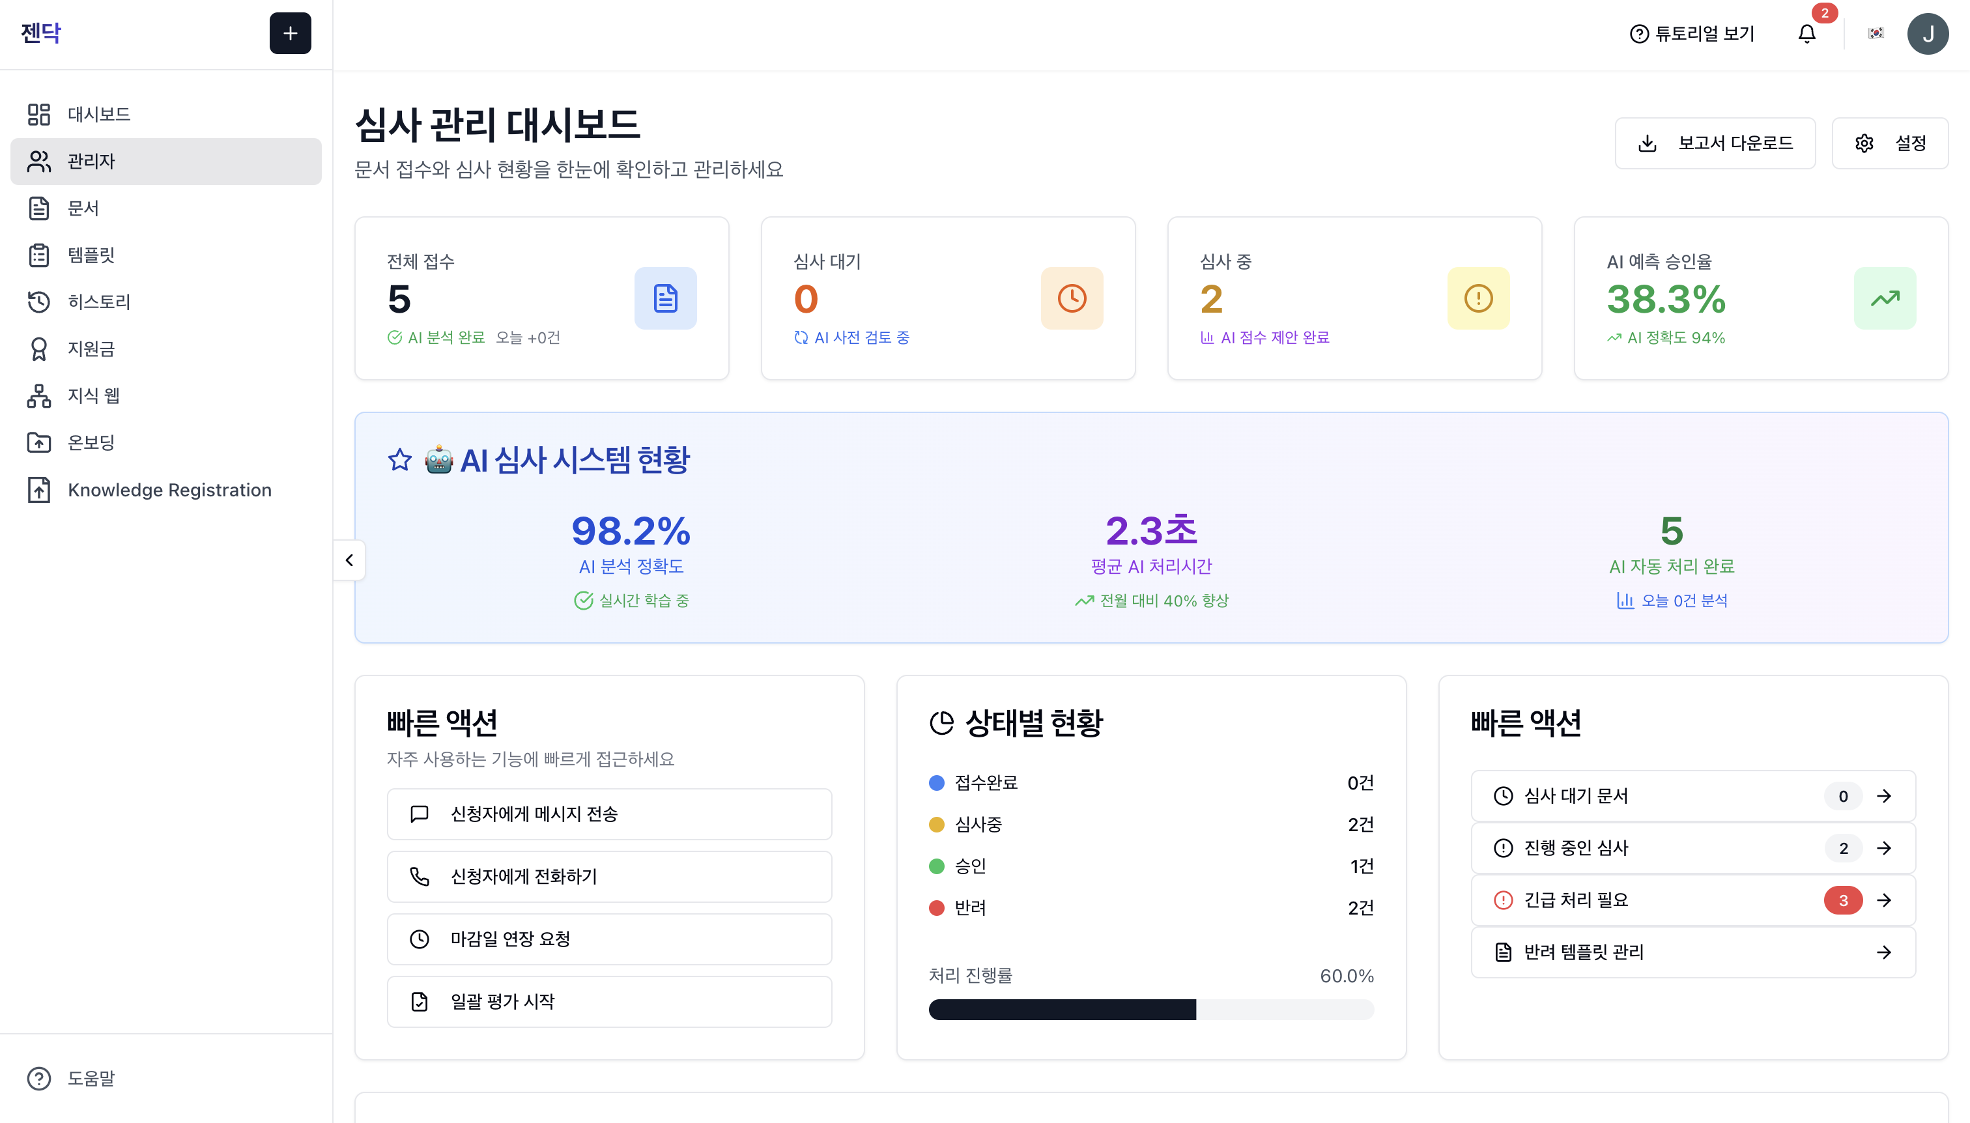Click the document icon in 전체 접수 card
The height and width of the screenshot is (1123, 1970).
(665, 298)
